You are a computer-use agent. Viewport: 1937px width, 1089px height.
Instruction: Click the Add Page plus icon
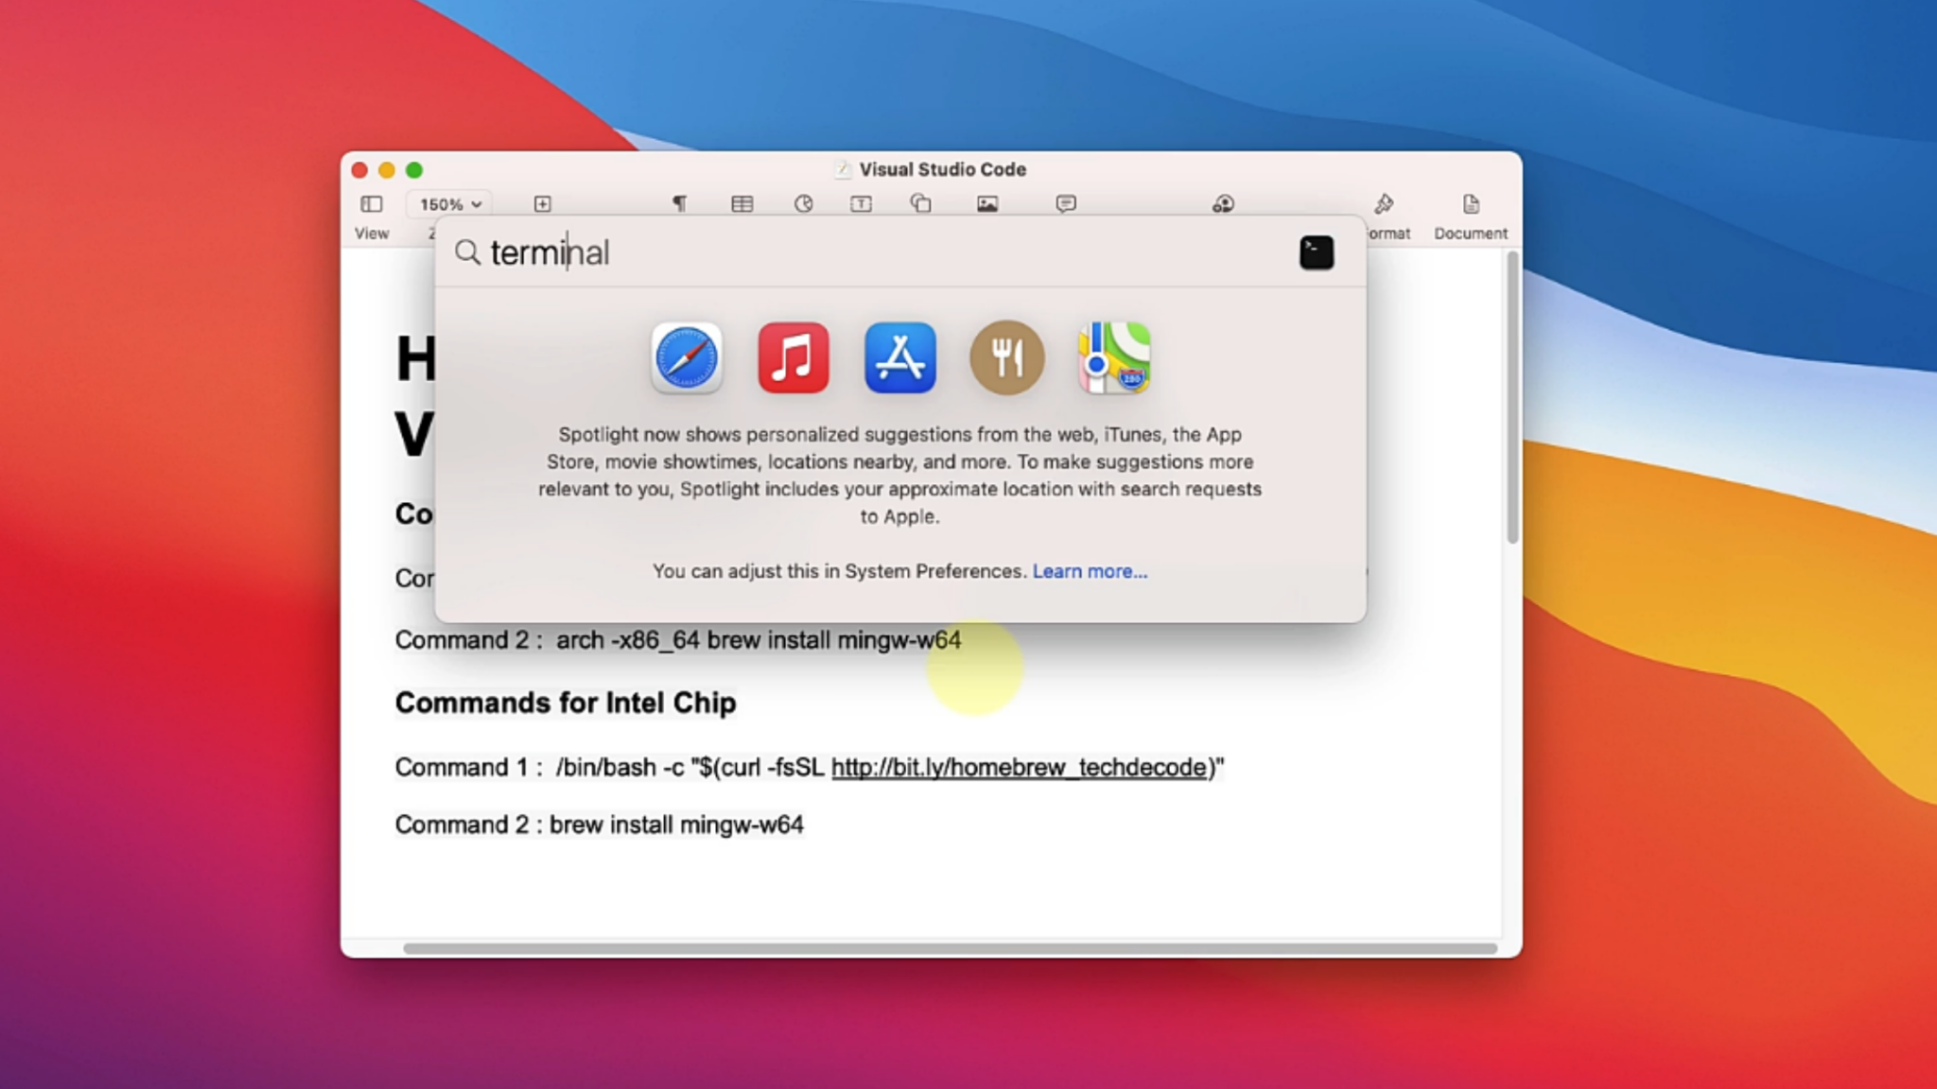(542, 204)
